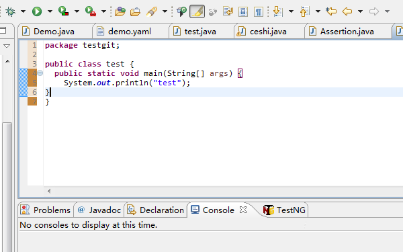The width and height of the screenshot is (403, 252).
Task: Open the Next Annotation dropdown arrow
Action: [291, 11]
